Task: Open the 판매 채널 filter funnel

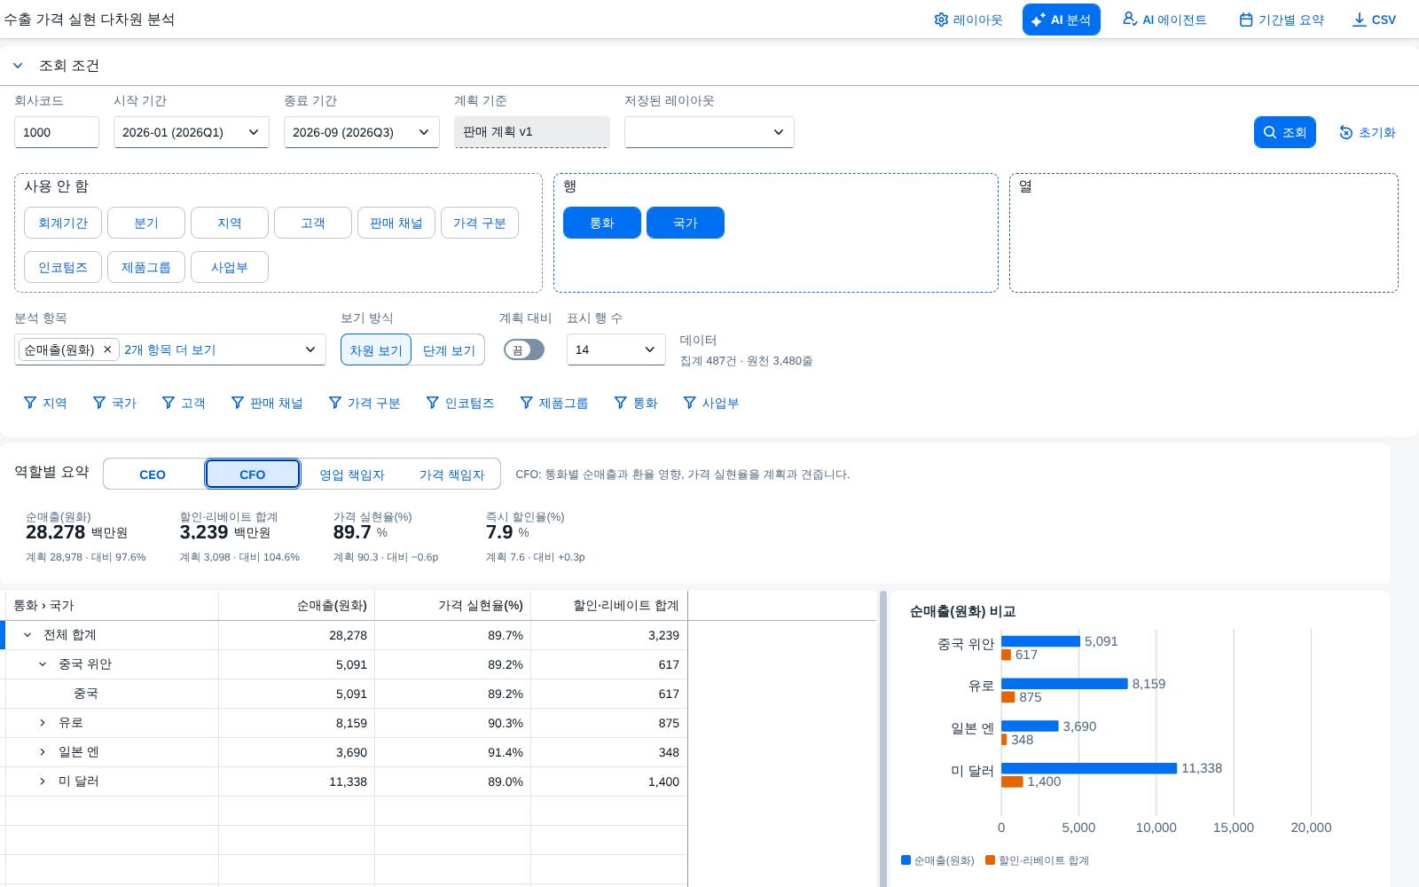Action: 267,403
